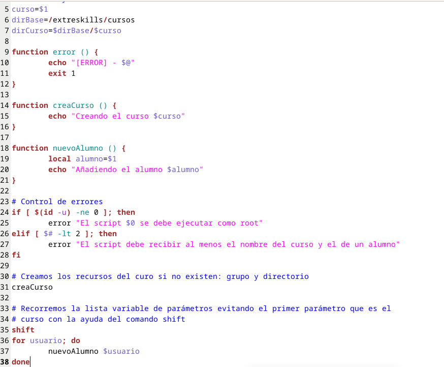
Task: Click the "Creando el curso $curso" string
Action: [128, 116]
